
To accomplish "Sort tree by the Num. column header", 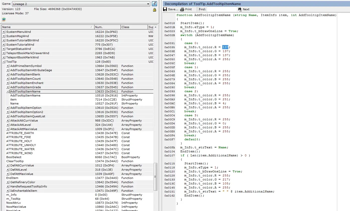I will click(107, 27).
